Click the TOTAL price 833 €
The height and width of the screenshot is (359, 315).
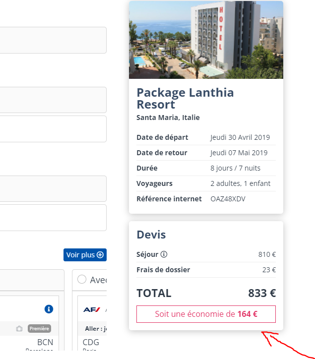click(261, 293)
